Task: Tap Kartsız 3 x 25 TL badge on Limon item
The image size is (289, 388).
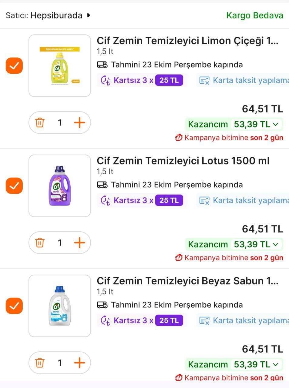Action: pos(142,80)
